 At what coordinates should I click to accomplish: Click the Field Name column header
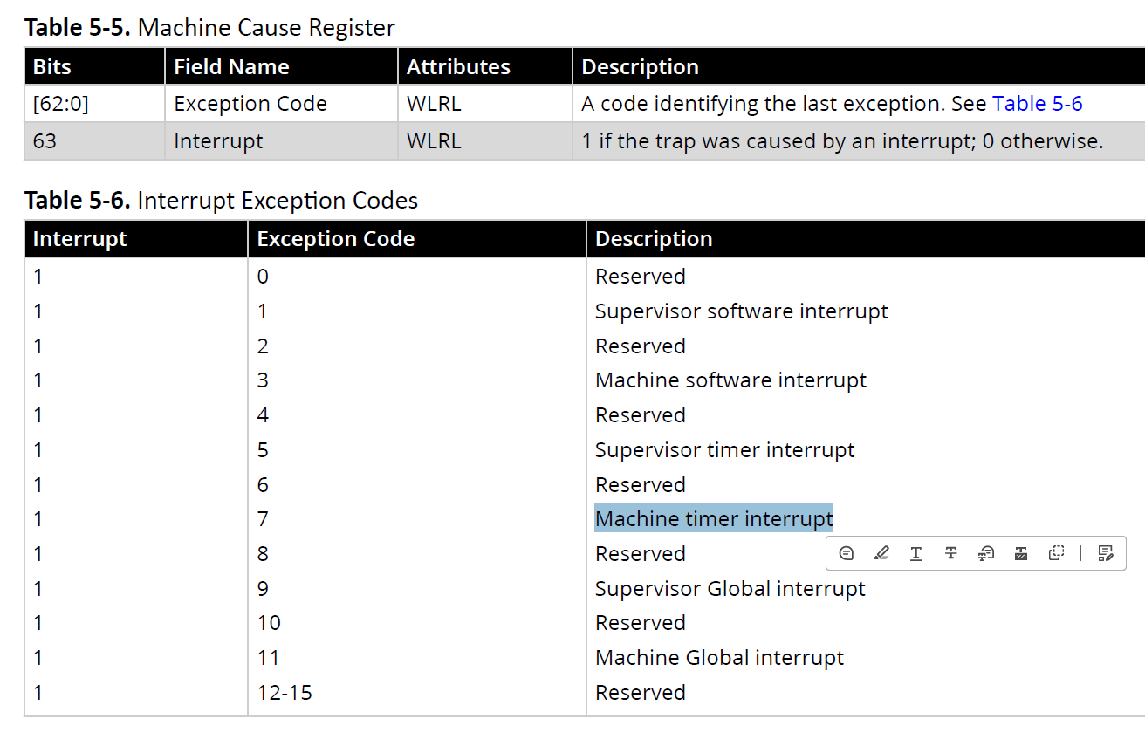[x=231, y=67]
